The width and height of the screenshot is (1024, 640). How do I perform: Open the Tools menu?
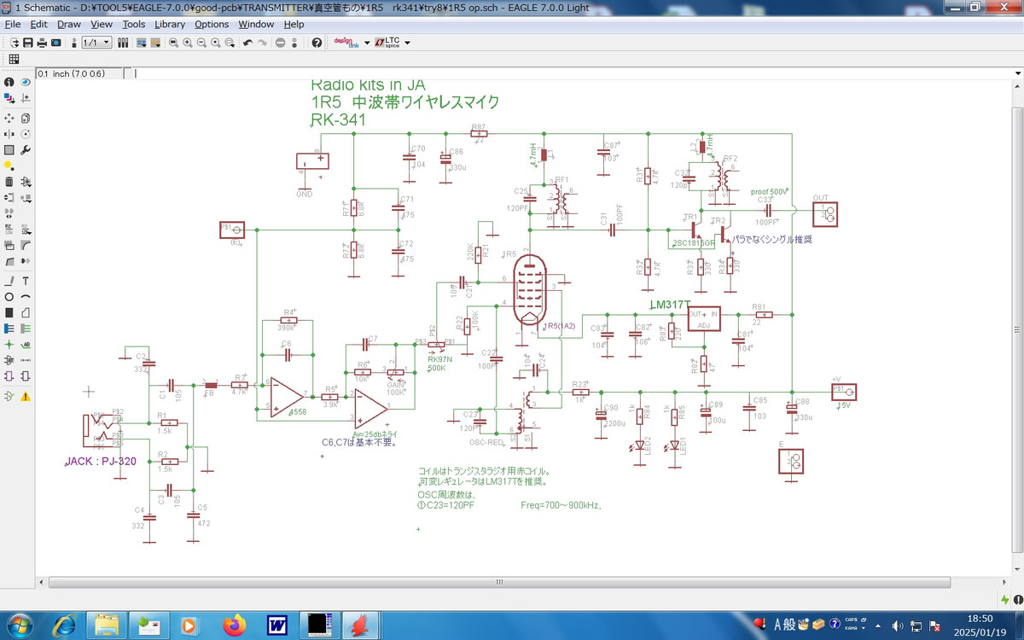[134, 24]
